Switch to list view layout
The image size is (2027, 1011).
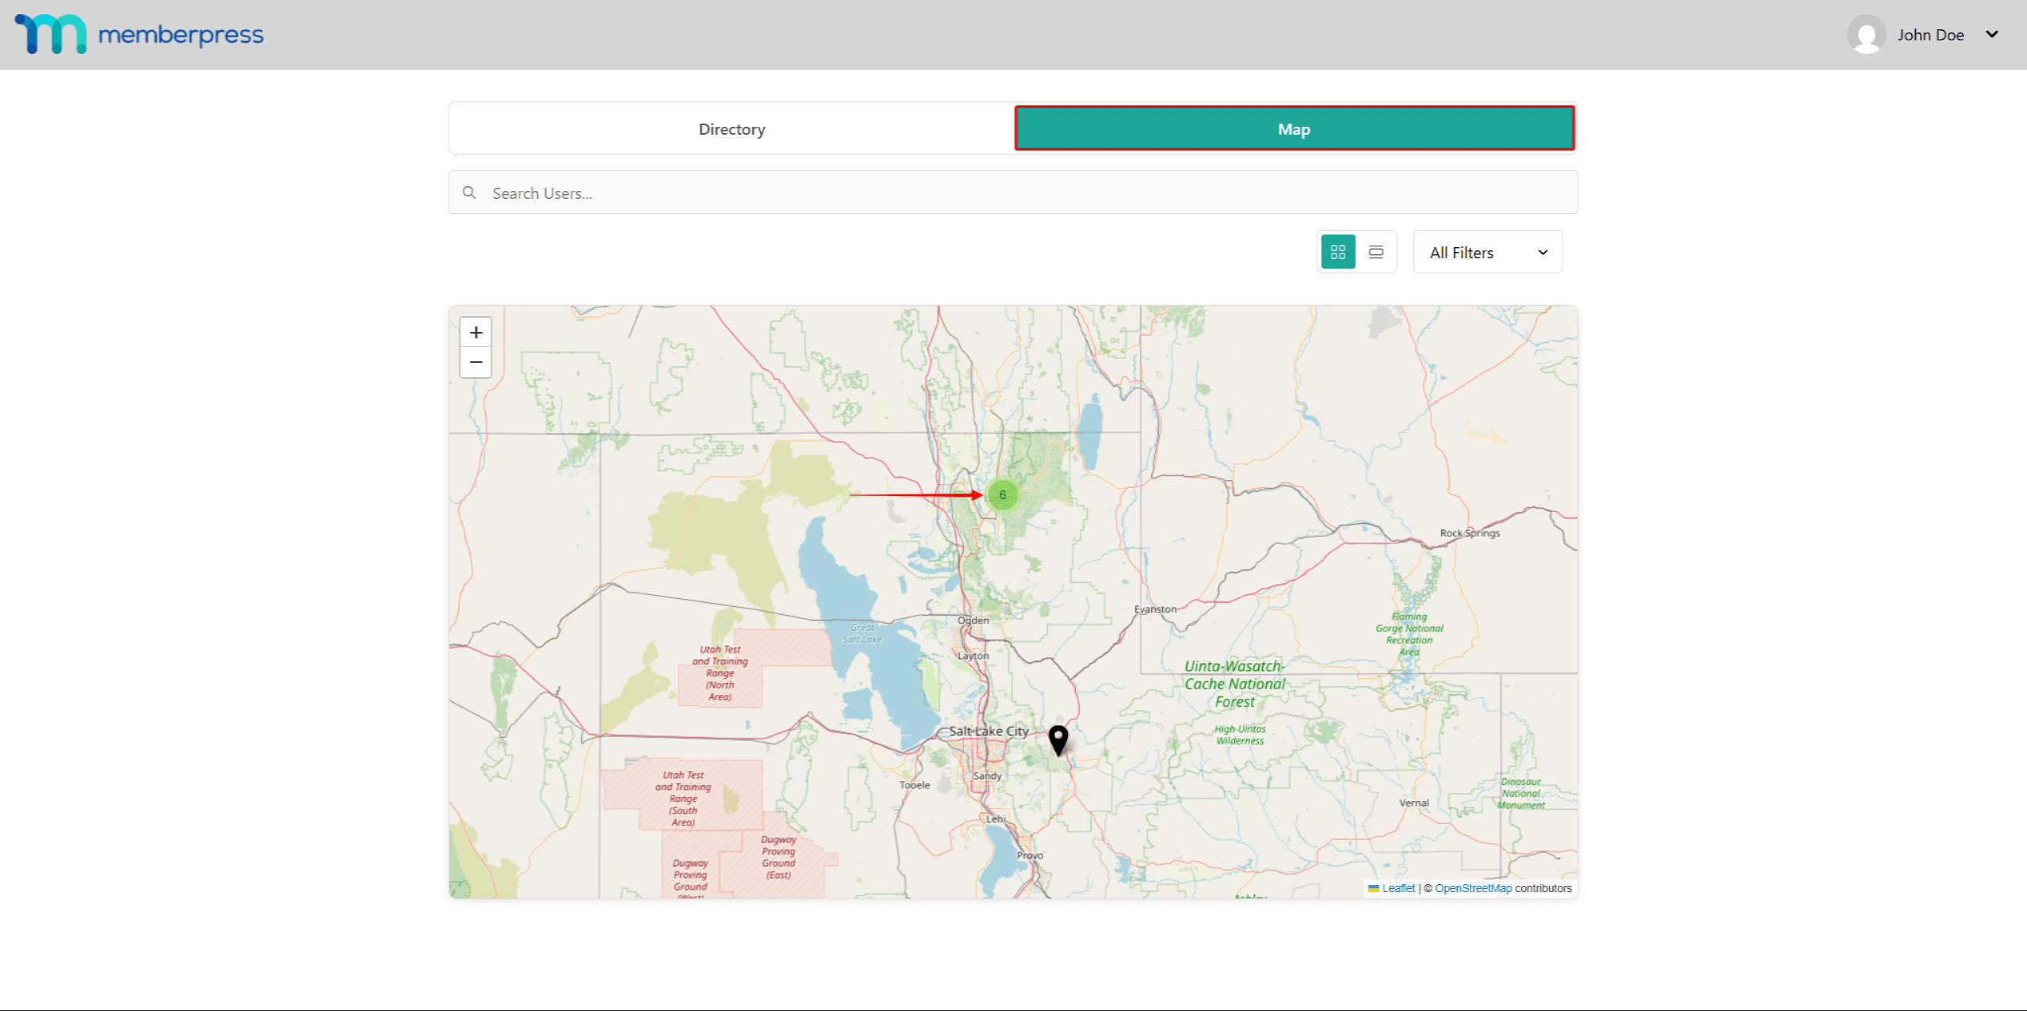(1375, 252)
